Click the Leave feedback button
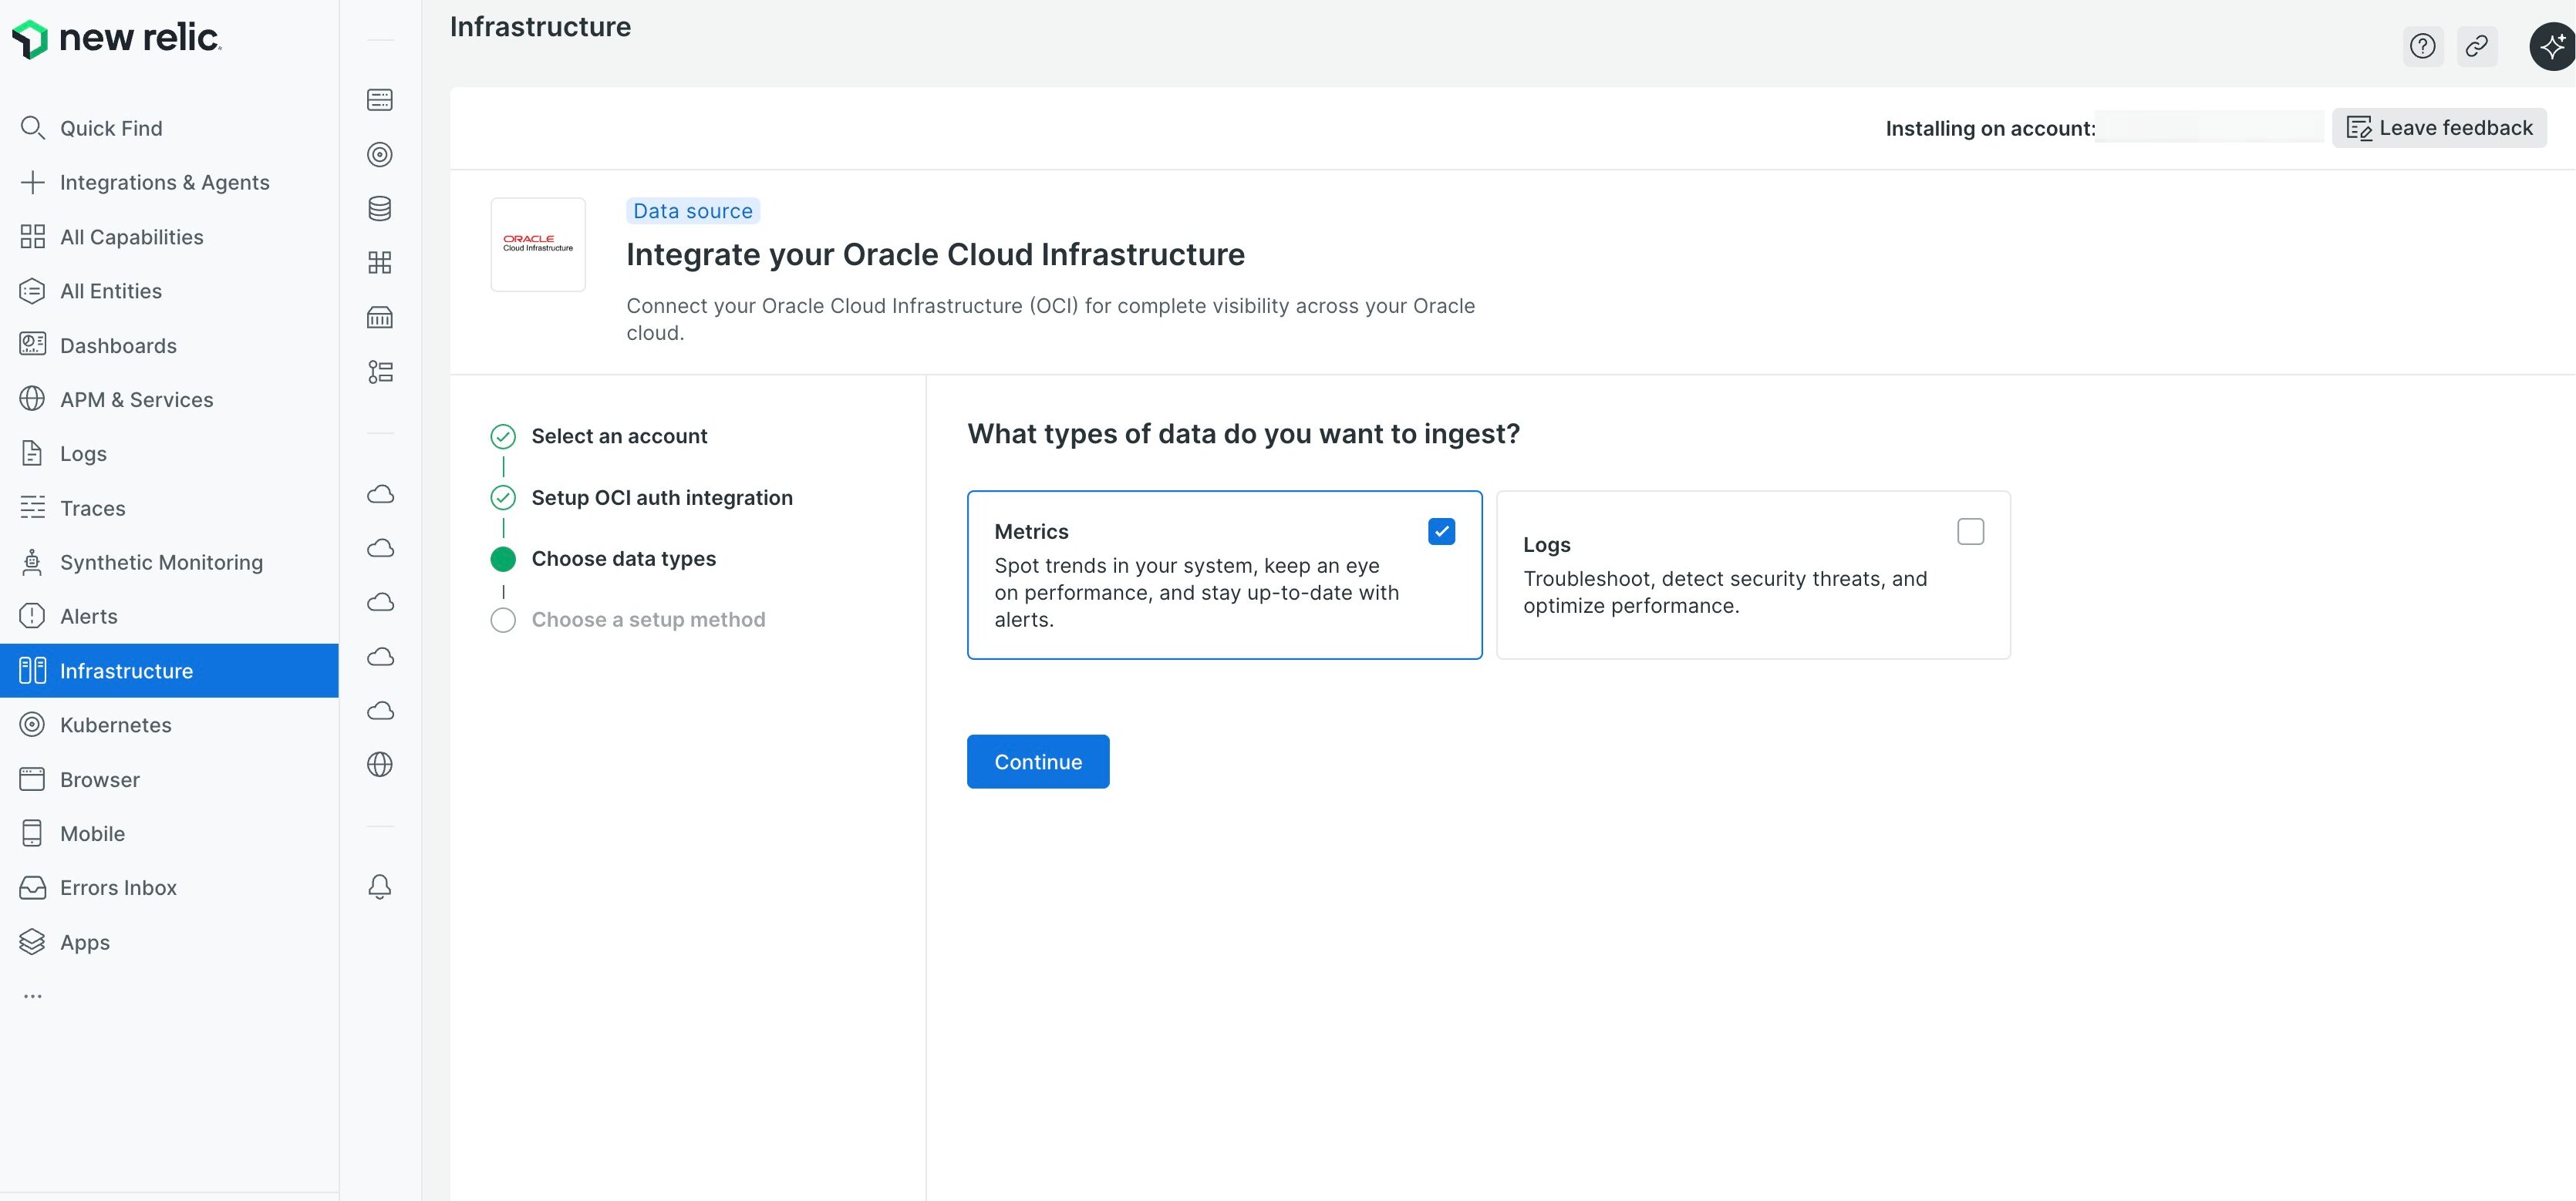The height and width of the screenshot is (1201, 2576). (x=2439, y=128)
